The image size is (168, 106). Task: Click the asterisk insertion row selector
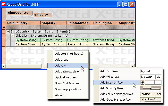(x=4, y=27)
